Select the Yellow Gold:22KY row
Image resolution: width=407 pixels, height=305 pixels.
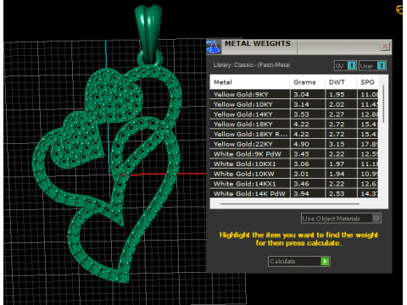294,144
